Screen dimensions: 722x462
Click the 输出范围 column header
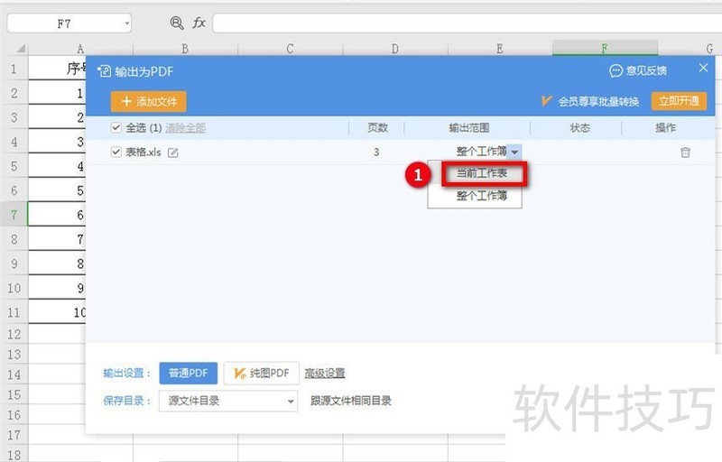coord(468,127)
